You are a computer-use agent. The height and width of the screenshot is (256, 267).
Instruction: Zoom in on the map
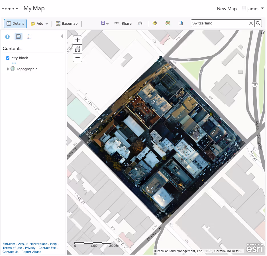[78, 40]
